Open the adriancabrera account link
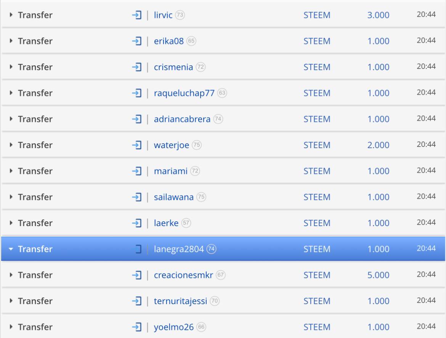Viewport: 446px width, 338px height. 182,119
